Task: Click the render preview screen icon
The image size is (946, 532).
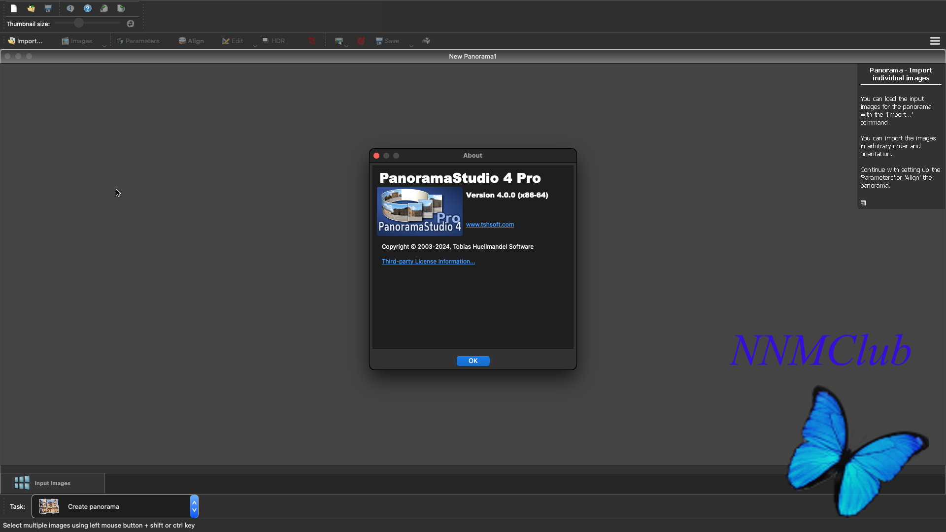Action: pyautogui.click(x=338, y=41)
